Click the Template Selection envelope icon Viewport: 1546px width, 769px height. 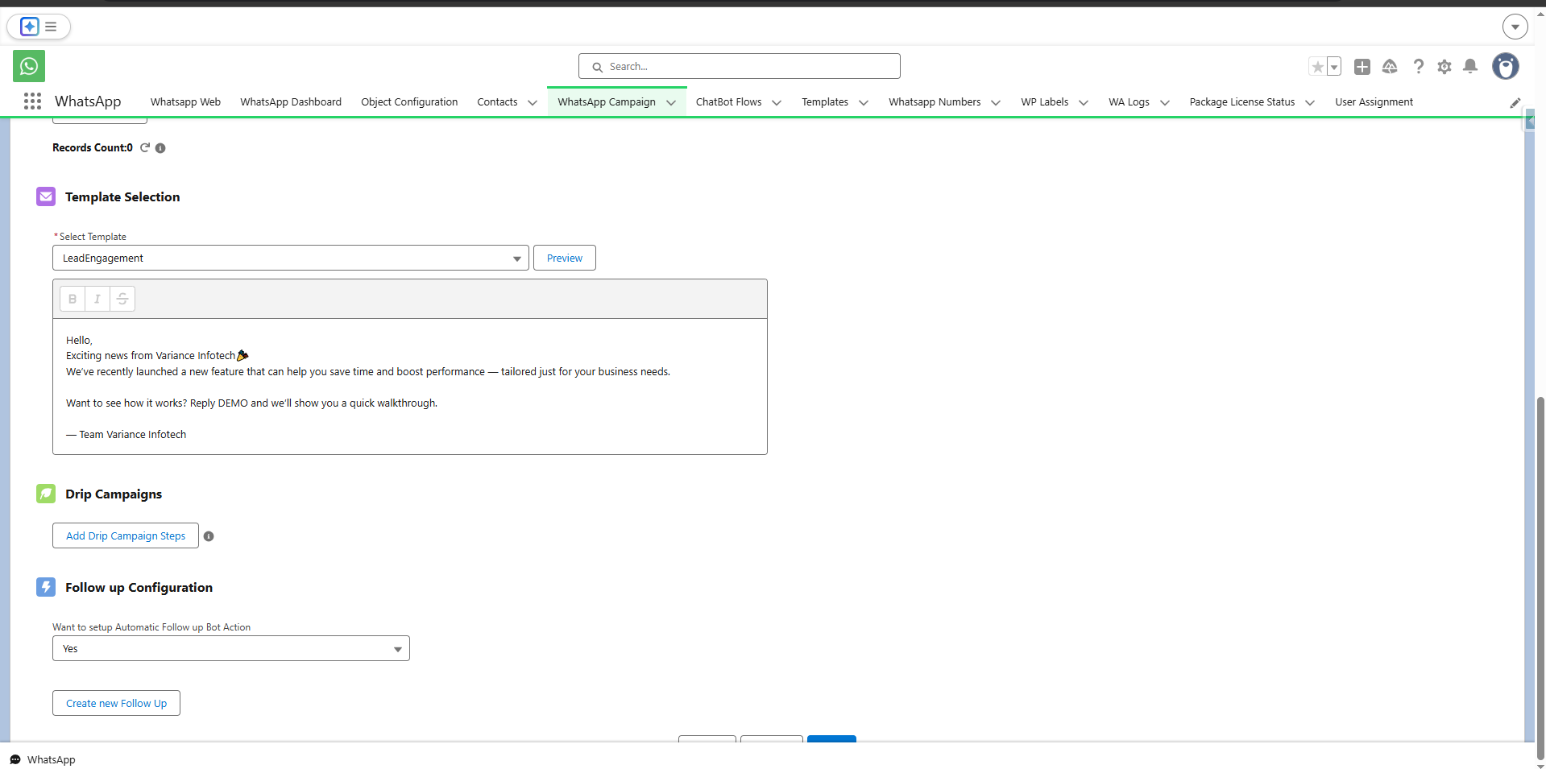click(46, 196)
